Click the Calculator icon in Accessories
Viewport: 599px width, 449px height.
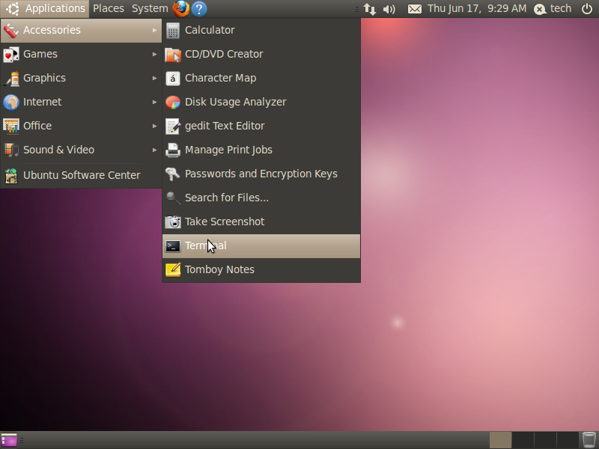pos(173,31)
